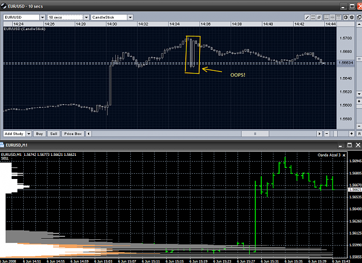Select the horizontal lines drawing tool
Viewport: 362px width, 263px height.
click(313, 17)
